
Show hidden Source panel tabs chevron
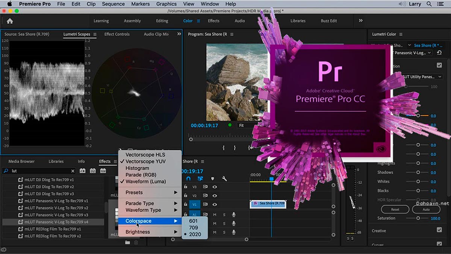click(179, 34)
